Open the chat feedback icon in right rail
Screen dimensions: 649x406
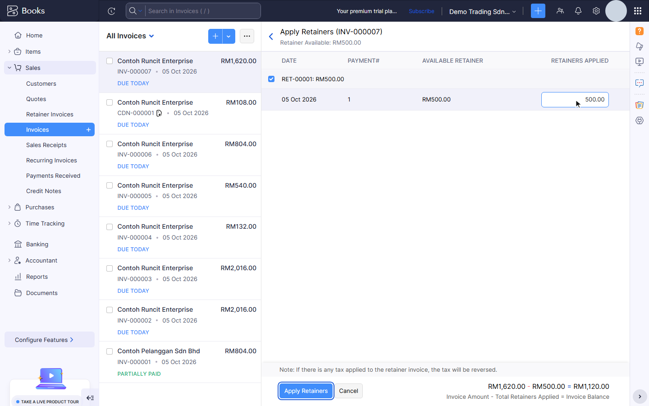640,83
